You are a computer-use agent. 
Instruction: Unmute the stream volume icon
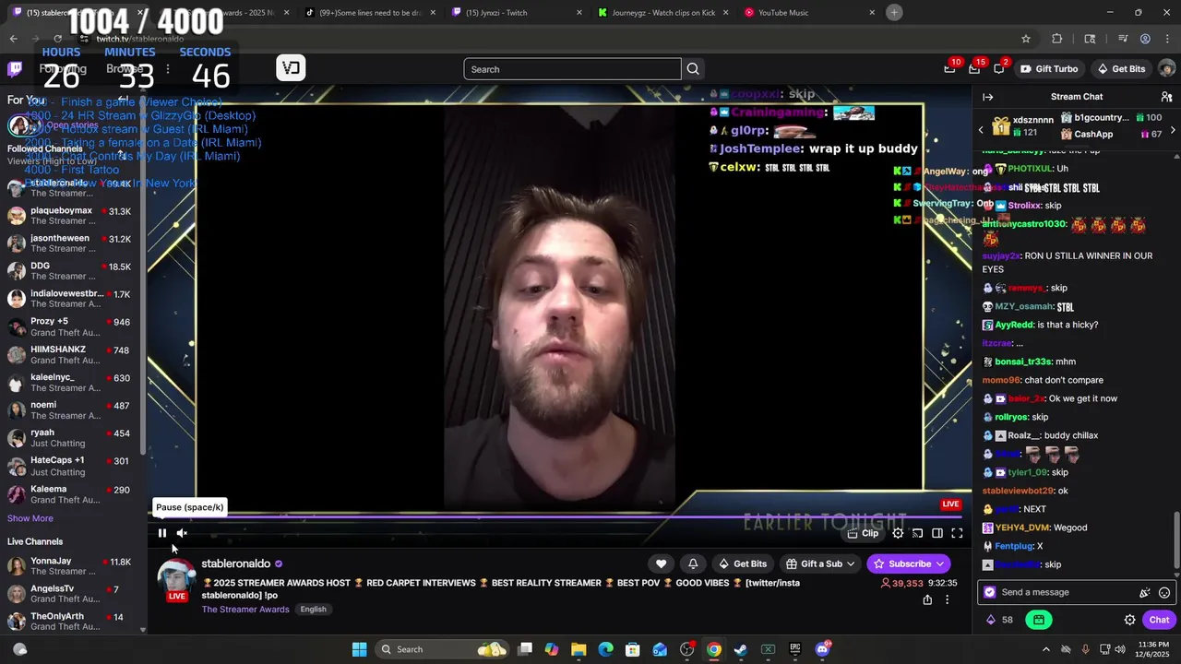182,533
